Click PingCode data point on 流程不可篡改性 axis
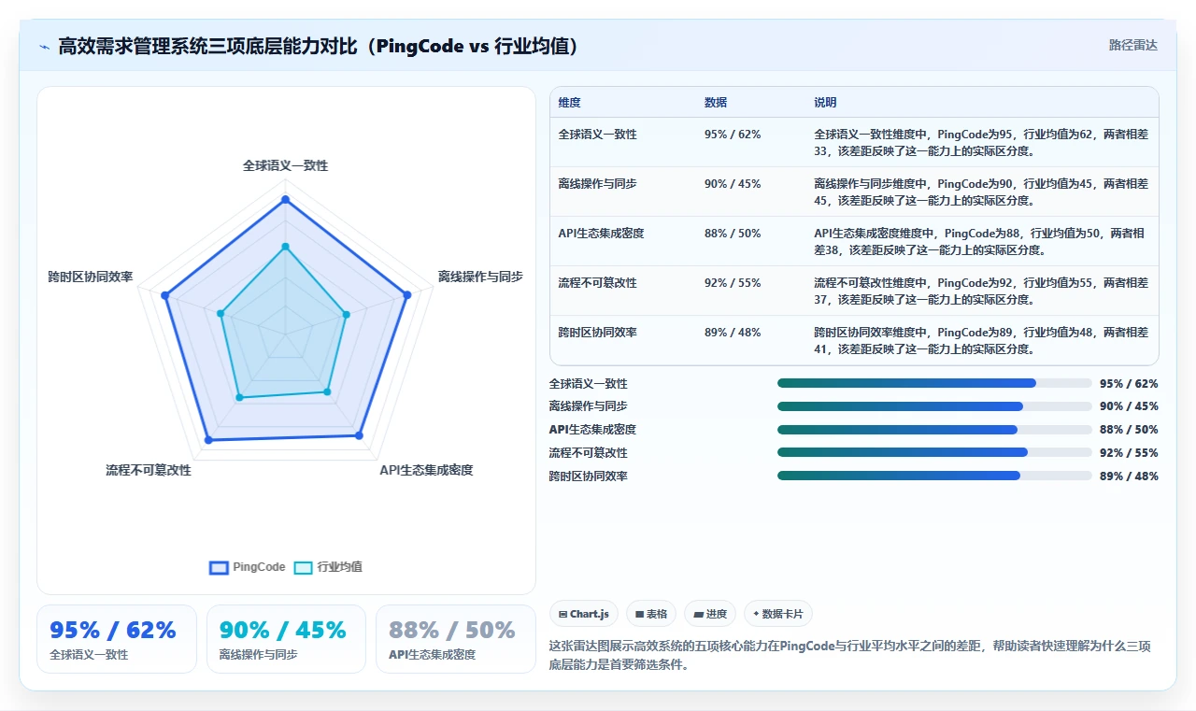The height and width of the screenshot is (711, 1196). [x=207, y=439]
